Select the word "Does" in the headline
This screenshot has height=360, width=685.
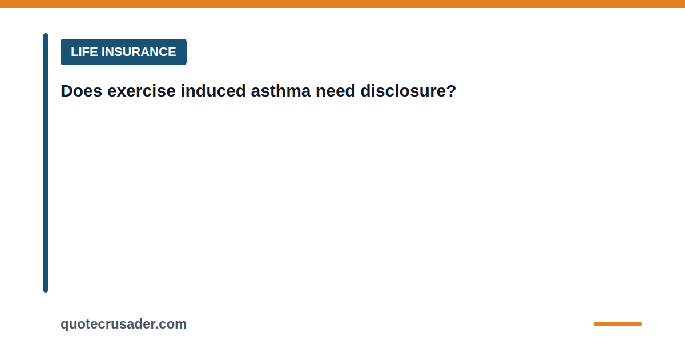(x=81, y=91)
